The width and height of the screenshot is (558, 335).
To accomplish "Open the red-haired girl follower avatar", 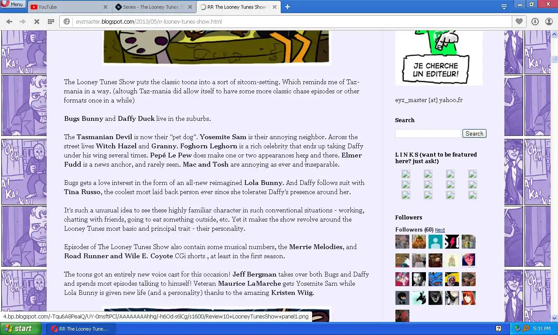I will pyautogui.click(x=469, y=298).
